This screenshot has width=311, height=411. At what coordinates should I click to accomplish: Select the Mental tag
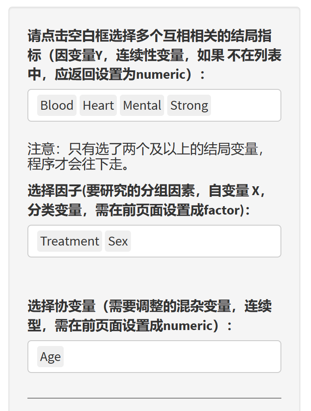click(x=142, y=105)
